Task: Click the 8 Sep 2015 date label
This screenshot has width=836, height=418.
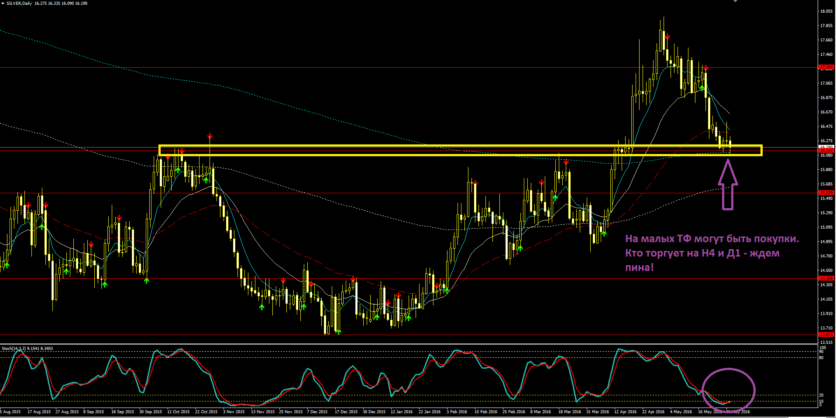Action: [x=93, y=412]
